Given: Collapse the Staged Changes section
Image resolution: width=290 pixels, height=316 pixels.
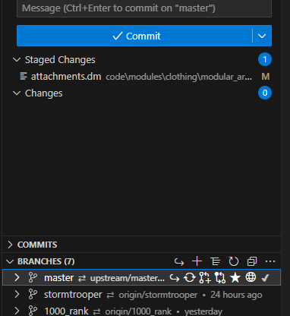Looking at the screenshot, I should pos(17,60).
